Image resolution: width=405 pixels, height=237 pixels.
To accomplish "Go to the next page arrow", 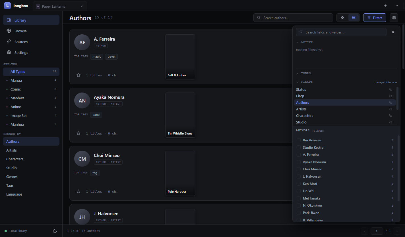I will (397, 231).
